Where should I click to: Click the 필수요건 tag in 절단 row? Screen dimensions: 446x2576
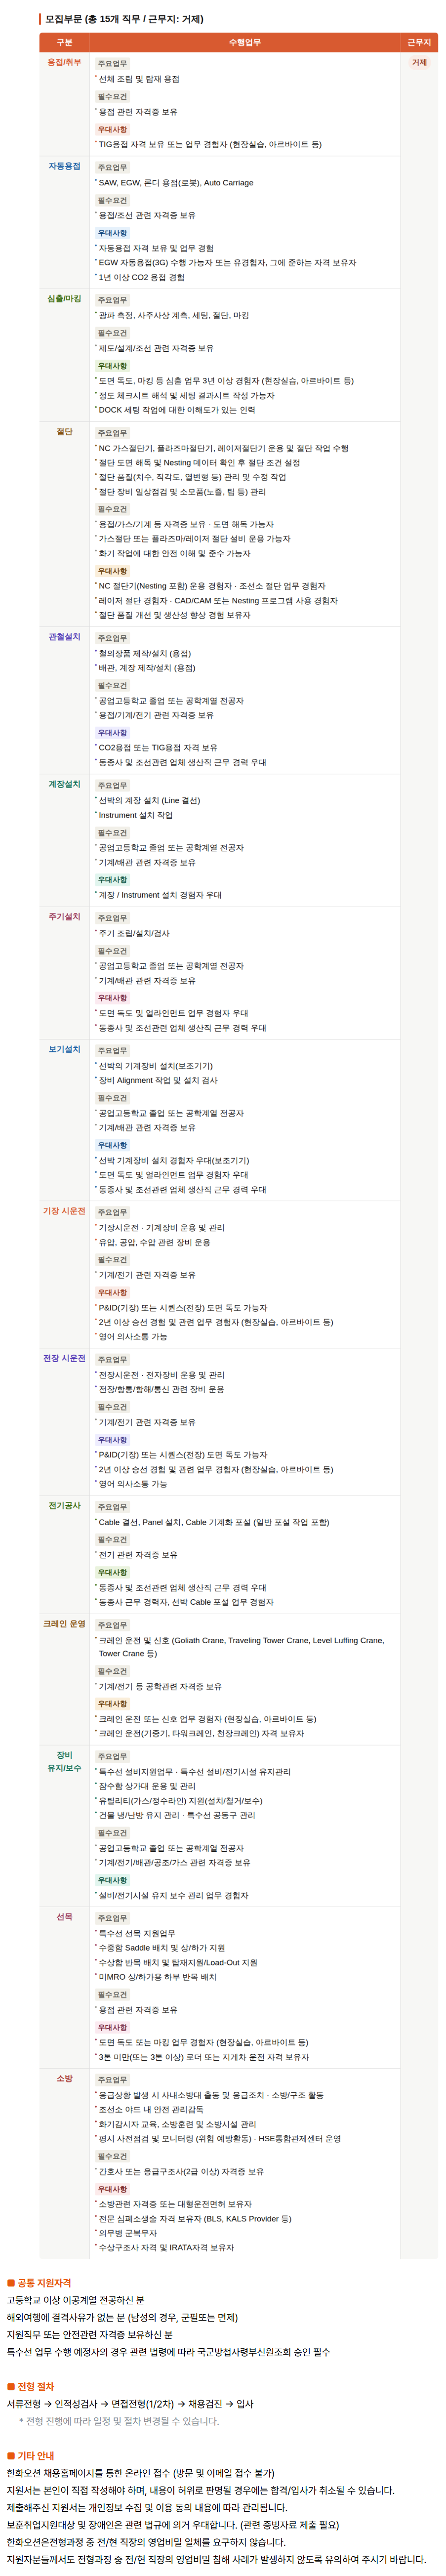tap(112, 509)
